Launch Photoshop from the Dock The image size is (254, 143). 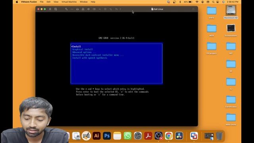[107, 136]
